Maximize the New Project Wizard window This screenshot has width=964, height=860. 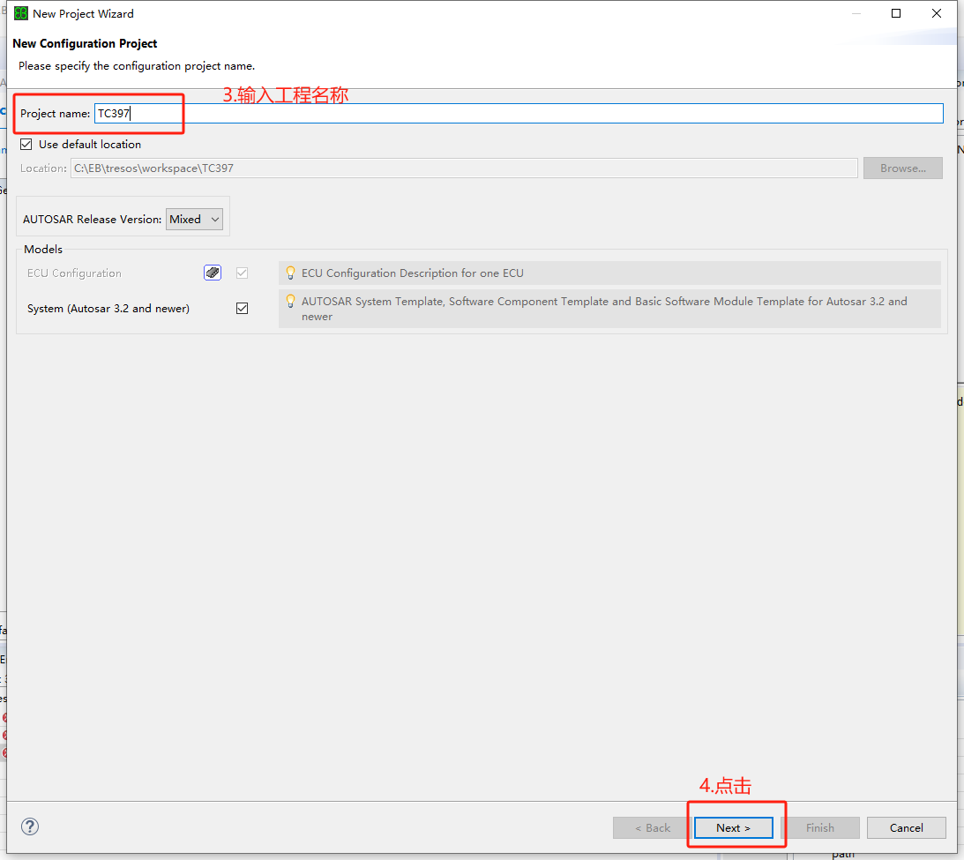pyautogui.click(x=895, y=13)
